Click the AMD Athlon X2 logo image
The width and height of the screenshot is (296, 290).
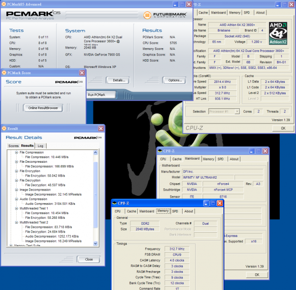coord(278,33)
